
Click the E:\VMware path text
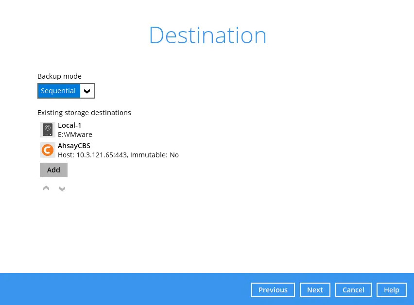click(75, 135)
